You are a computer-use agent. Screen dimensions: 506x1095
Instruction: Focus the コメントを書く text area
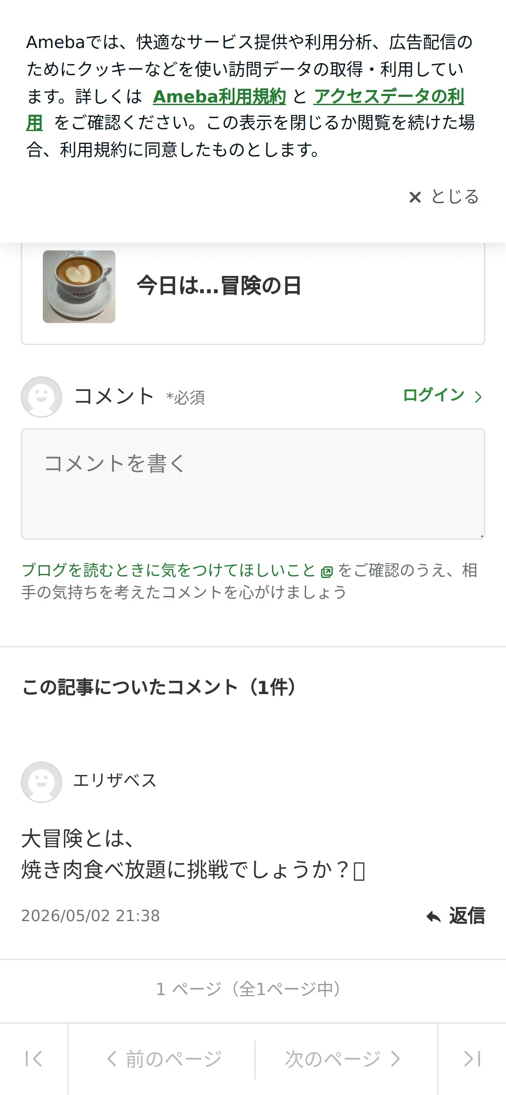(253, 484)
